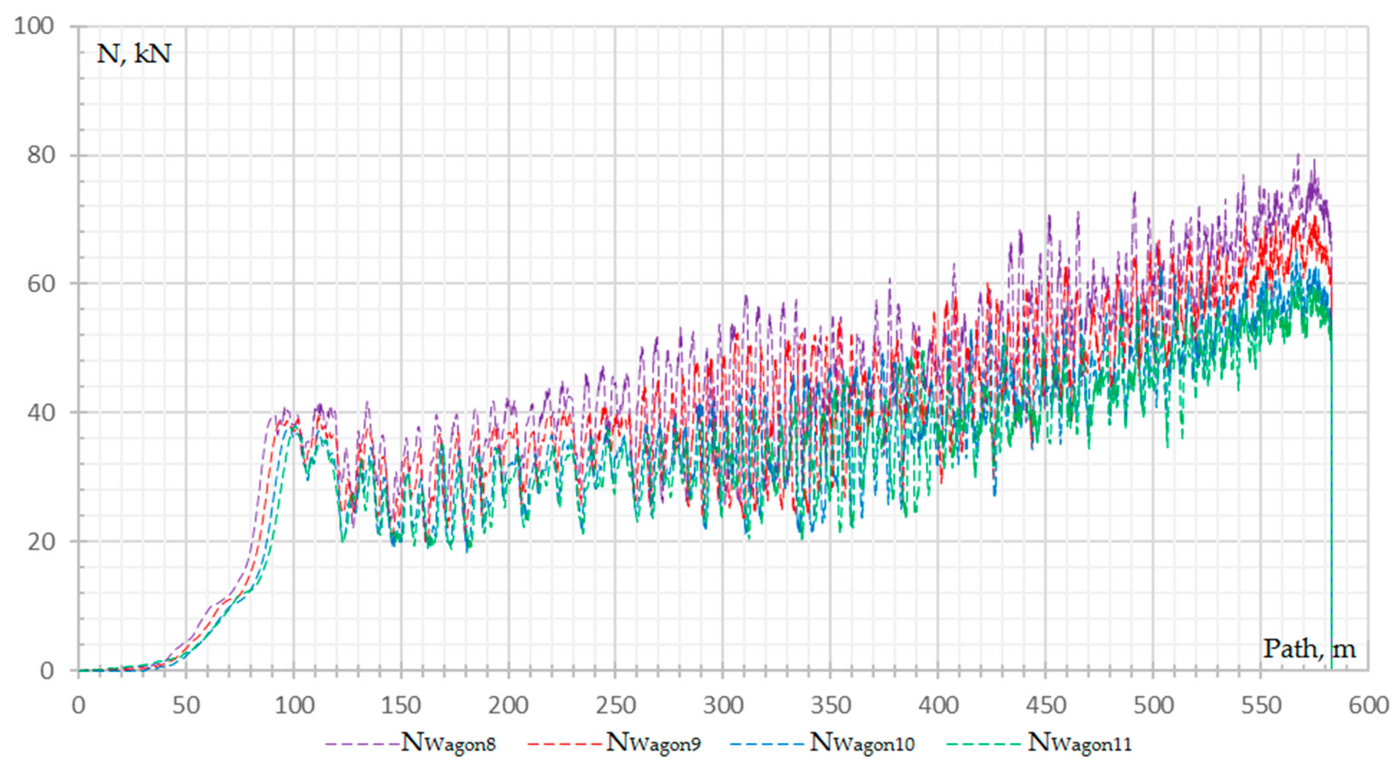This screenshot has height=770, width=1398.
Task: Click the 'N, kN' axis title
Action: tap(133, 54)
